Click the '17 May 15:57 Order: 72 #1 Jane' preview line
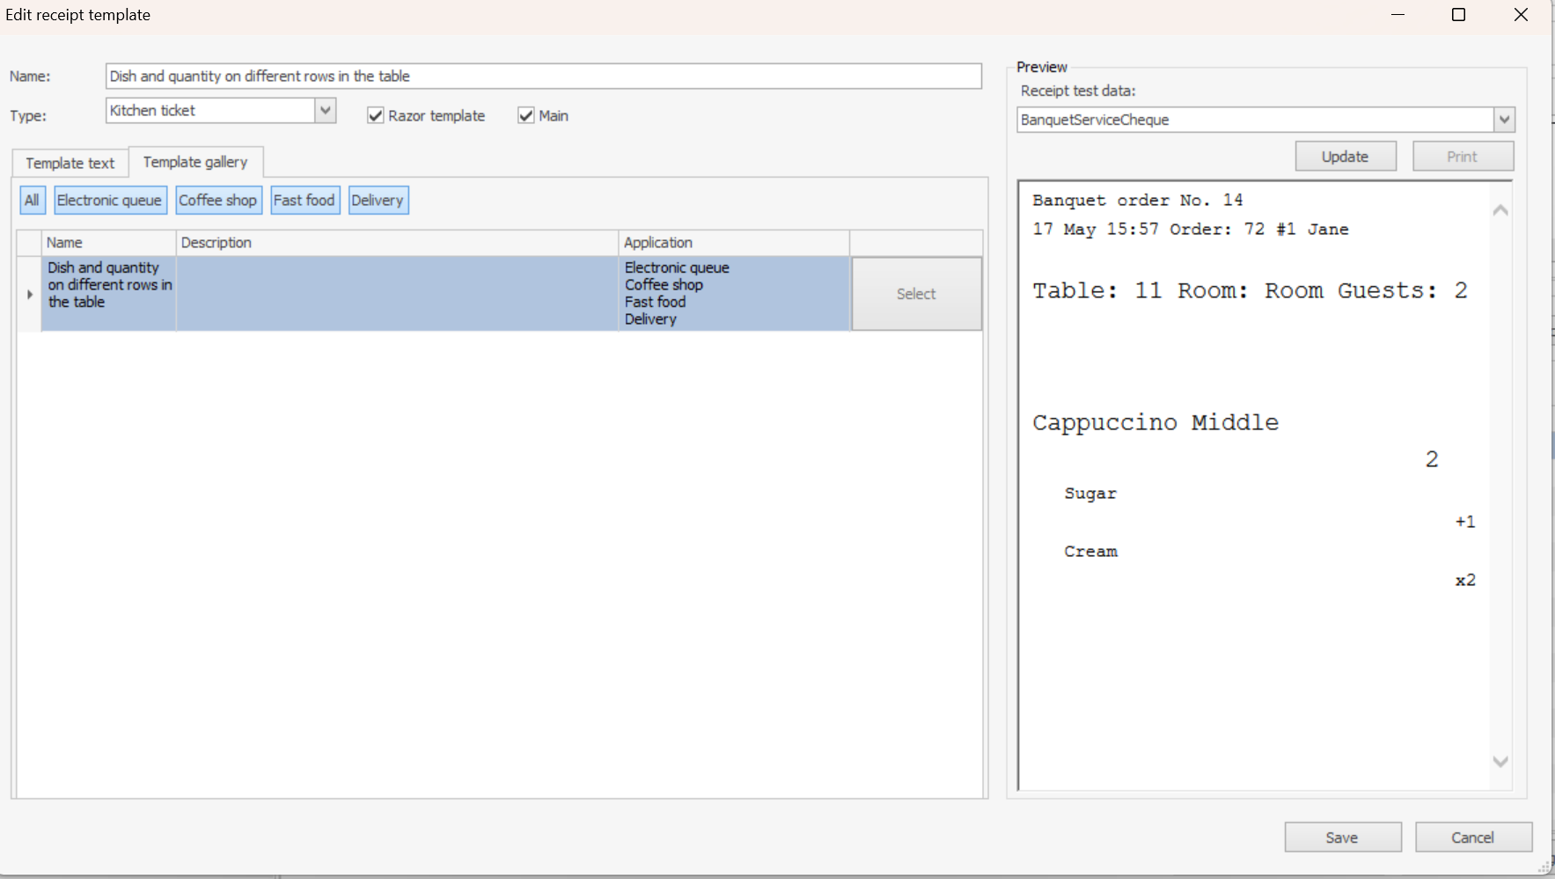Image resolution: width=1555 pixels, height=879 pixels. pos(1191,230)
